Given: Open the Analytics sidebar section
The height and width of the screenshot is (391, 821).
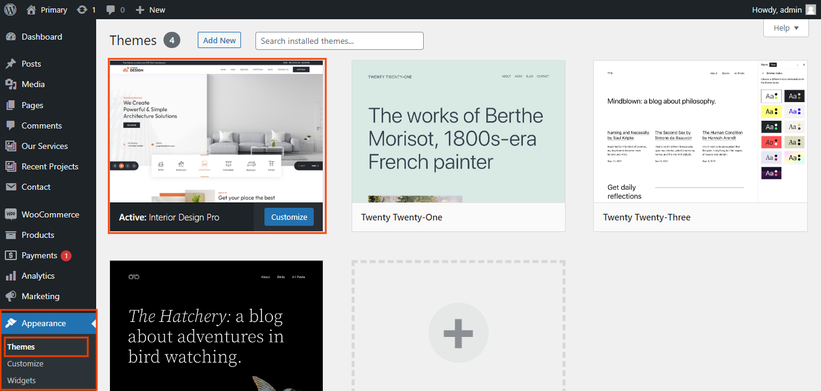Looking at the screenshot, I should point(38,276).
